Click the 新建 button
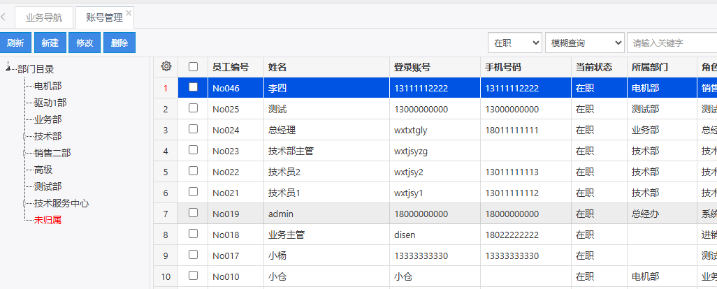The image size is (717, 289). click(x=50, y=43)
